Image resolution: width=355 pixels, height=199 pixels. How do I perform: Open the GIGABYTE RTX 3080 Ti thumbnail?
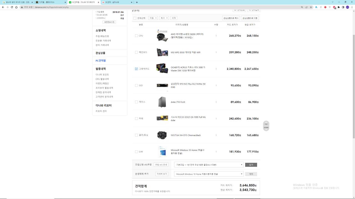[x=162, y=68]
